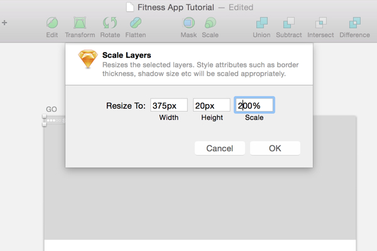Open the Scale tool in the toolbar
The height and width of the screenshot is (251, 377).
click(210, 23)
